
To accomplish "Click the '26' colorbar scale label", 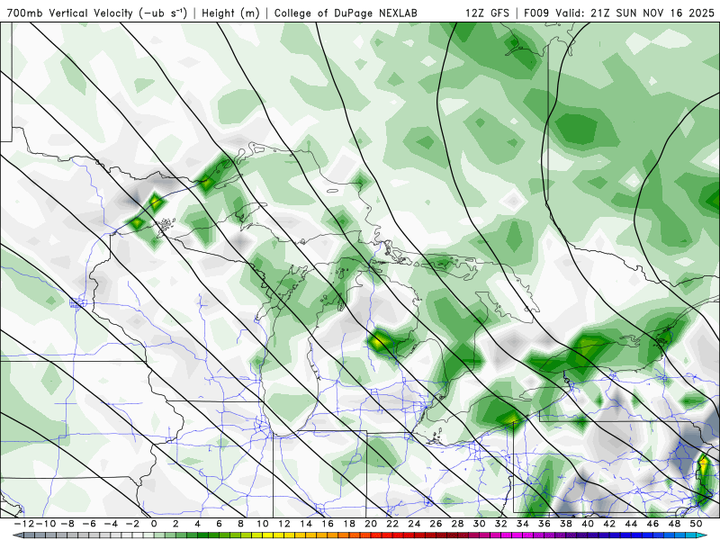I will pos(436,524).
